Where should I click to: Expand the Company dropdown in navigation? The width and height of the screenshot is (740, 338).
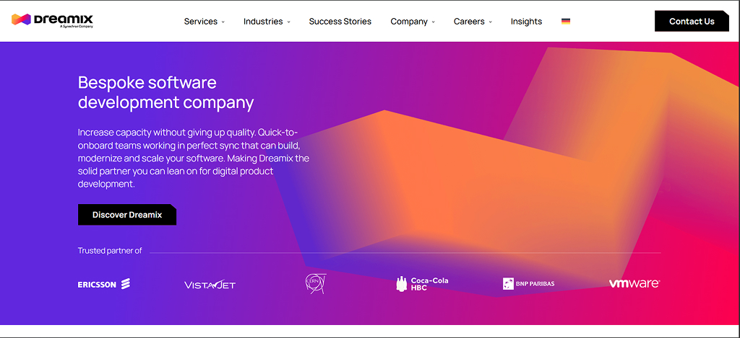(x=413, y=22)
